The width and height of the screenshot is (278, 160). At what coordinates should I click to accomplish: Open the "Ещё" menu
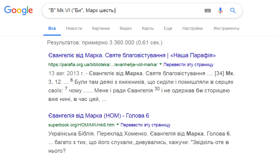coord(168,29)
